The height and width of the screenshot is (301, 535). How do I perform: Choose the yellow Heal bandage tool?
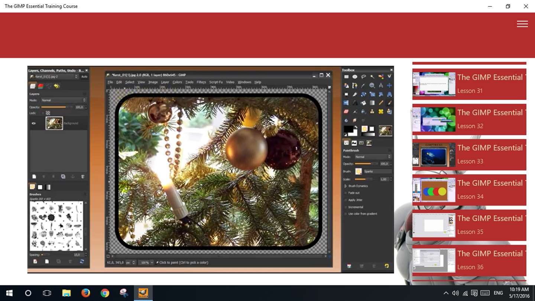[381, 111]
